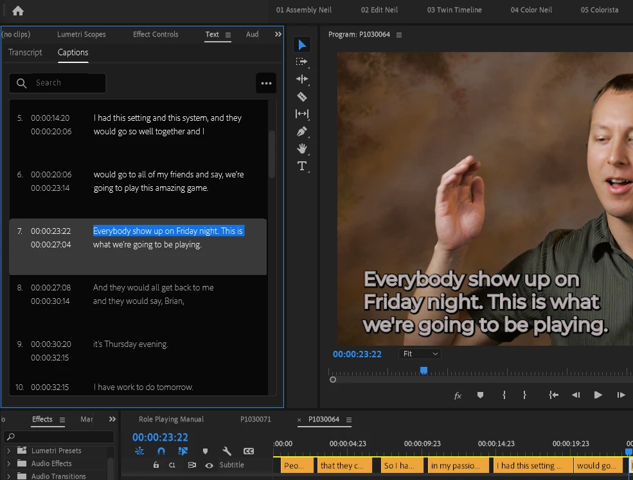Viewport: 633px width, 480px height.
Task: Click the Program monitor playhead marker
Action: (x=423, y=370)
